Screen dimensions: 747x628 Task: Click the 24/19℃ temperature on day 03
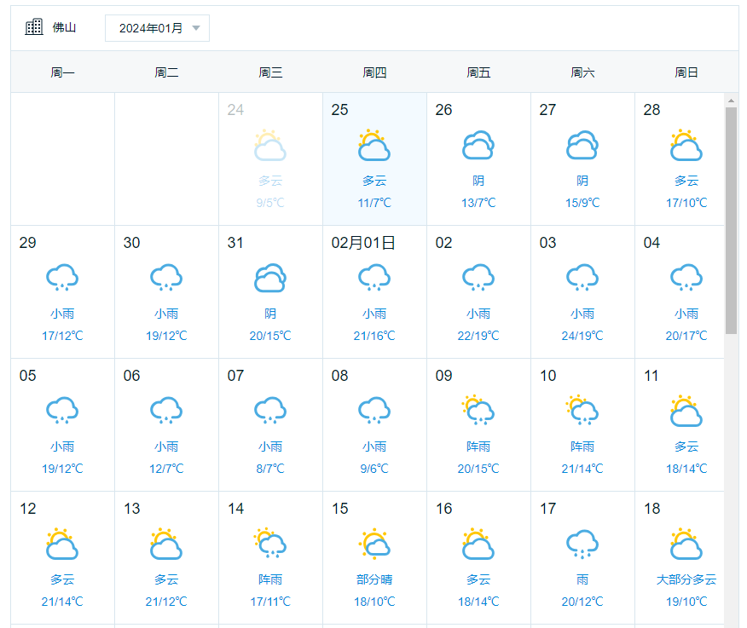pos(582,336)
